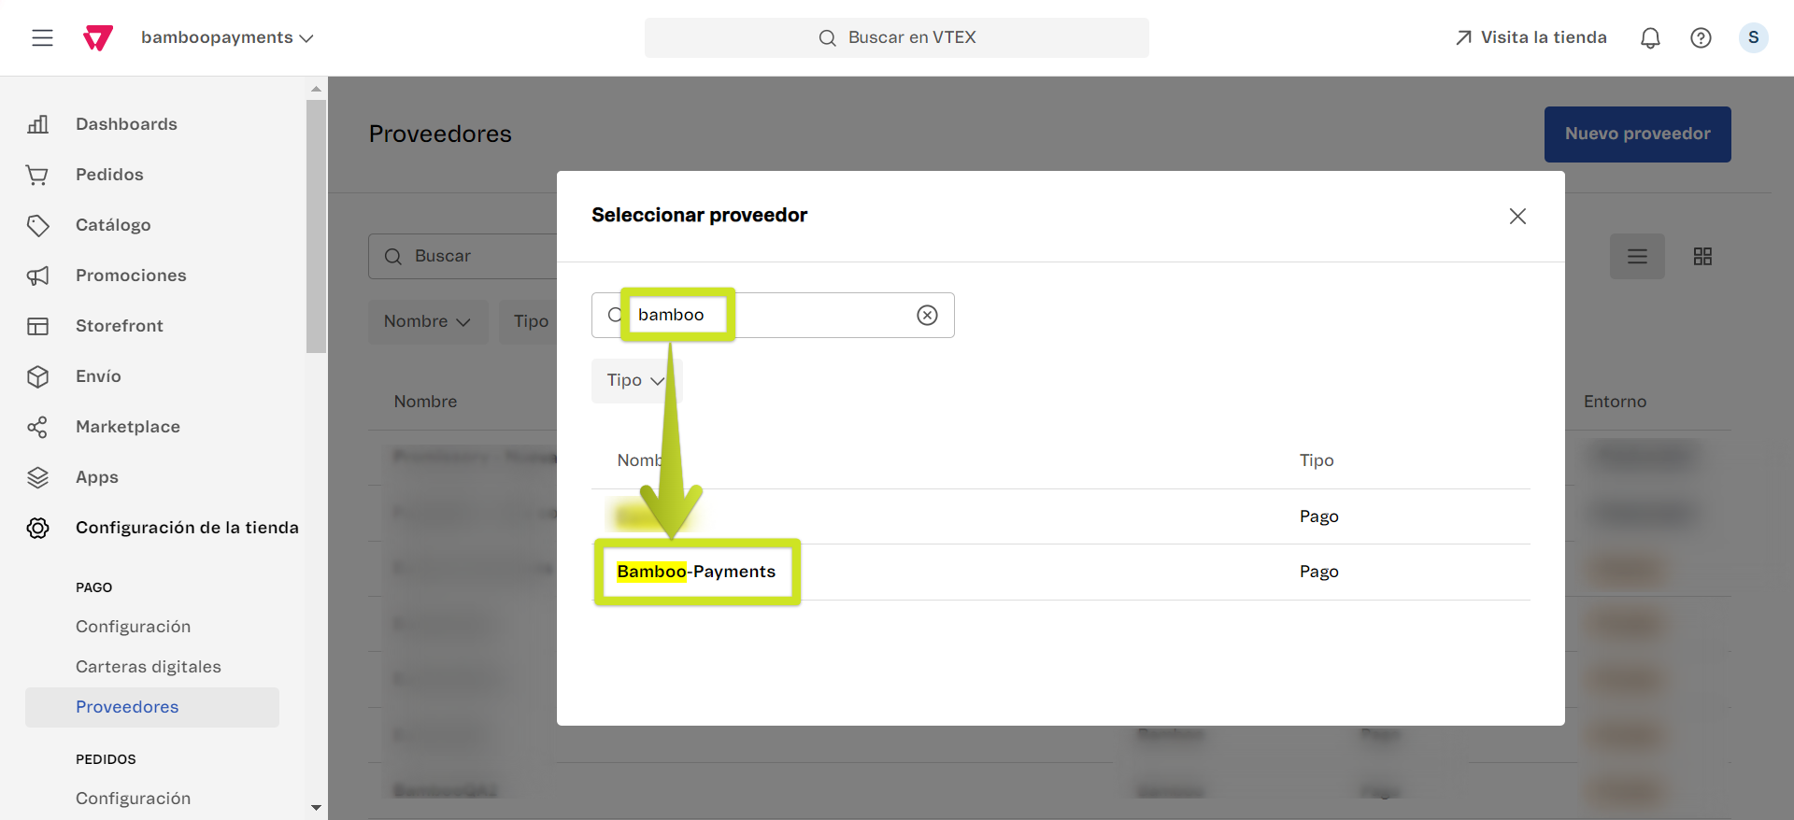Select Configuración de la tienda menu item
The height and width of the screenshot is (820, 1794).
(187, 528)
